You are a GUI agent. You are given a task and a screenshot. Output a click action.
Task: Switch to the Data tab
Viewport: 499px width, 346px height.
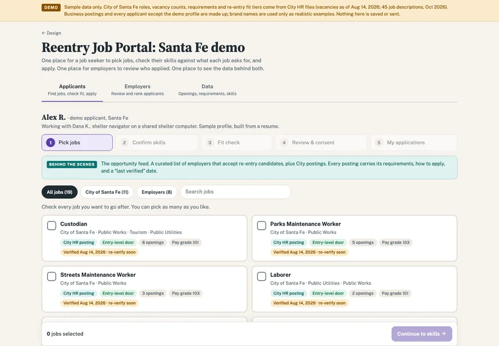tap(207, 90)
